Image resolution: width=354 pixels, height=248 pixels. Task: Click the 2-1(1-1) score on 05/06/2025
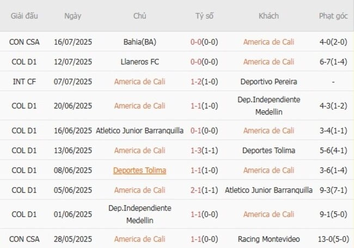point(204,190)
